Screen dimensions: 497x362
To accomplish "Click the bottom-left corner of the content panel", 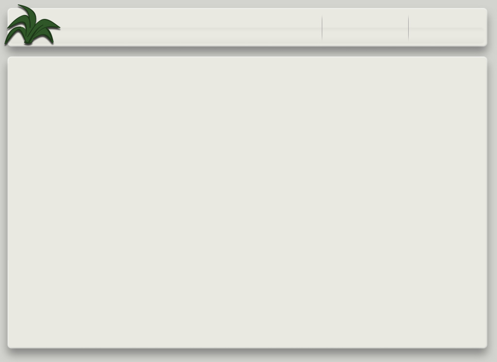I will 10,346.
